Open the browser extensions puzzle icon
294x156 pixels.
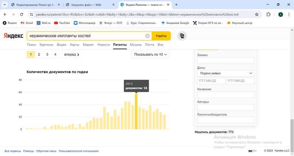268,14
